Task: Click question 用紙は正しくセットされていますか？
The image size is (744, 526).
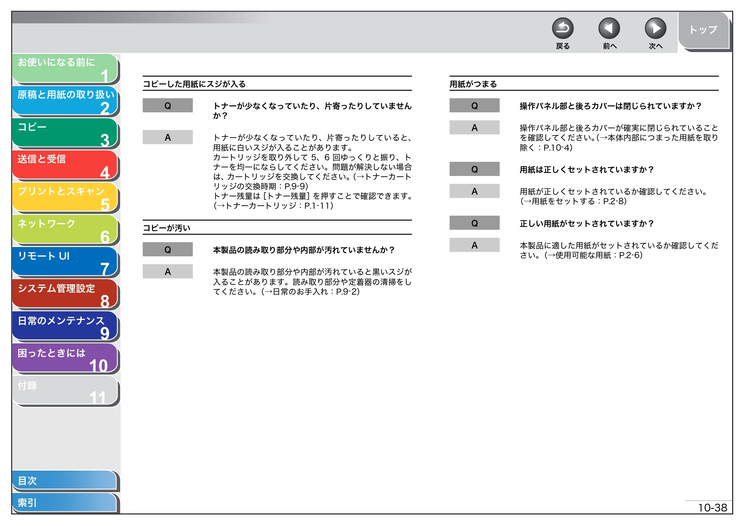Action: pyautogui.click(x=587, y=170)
